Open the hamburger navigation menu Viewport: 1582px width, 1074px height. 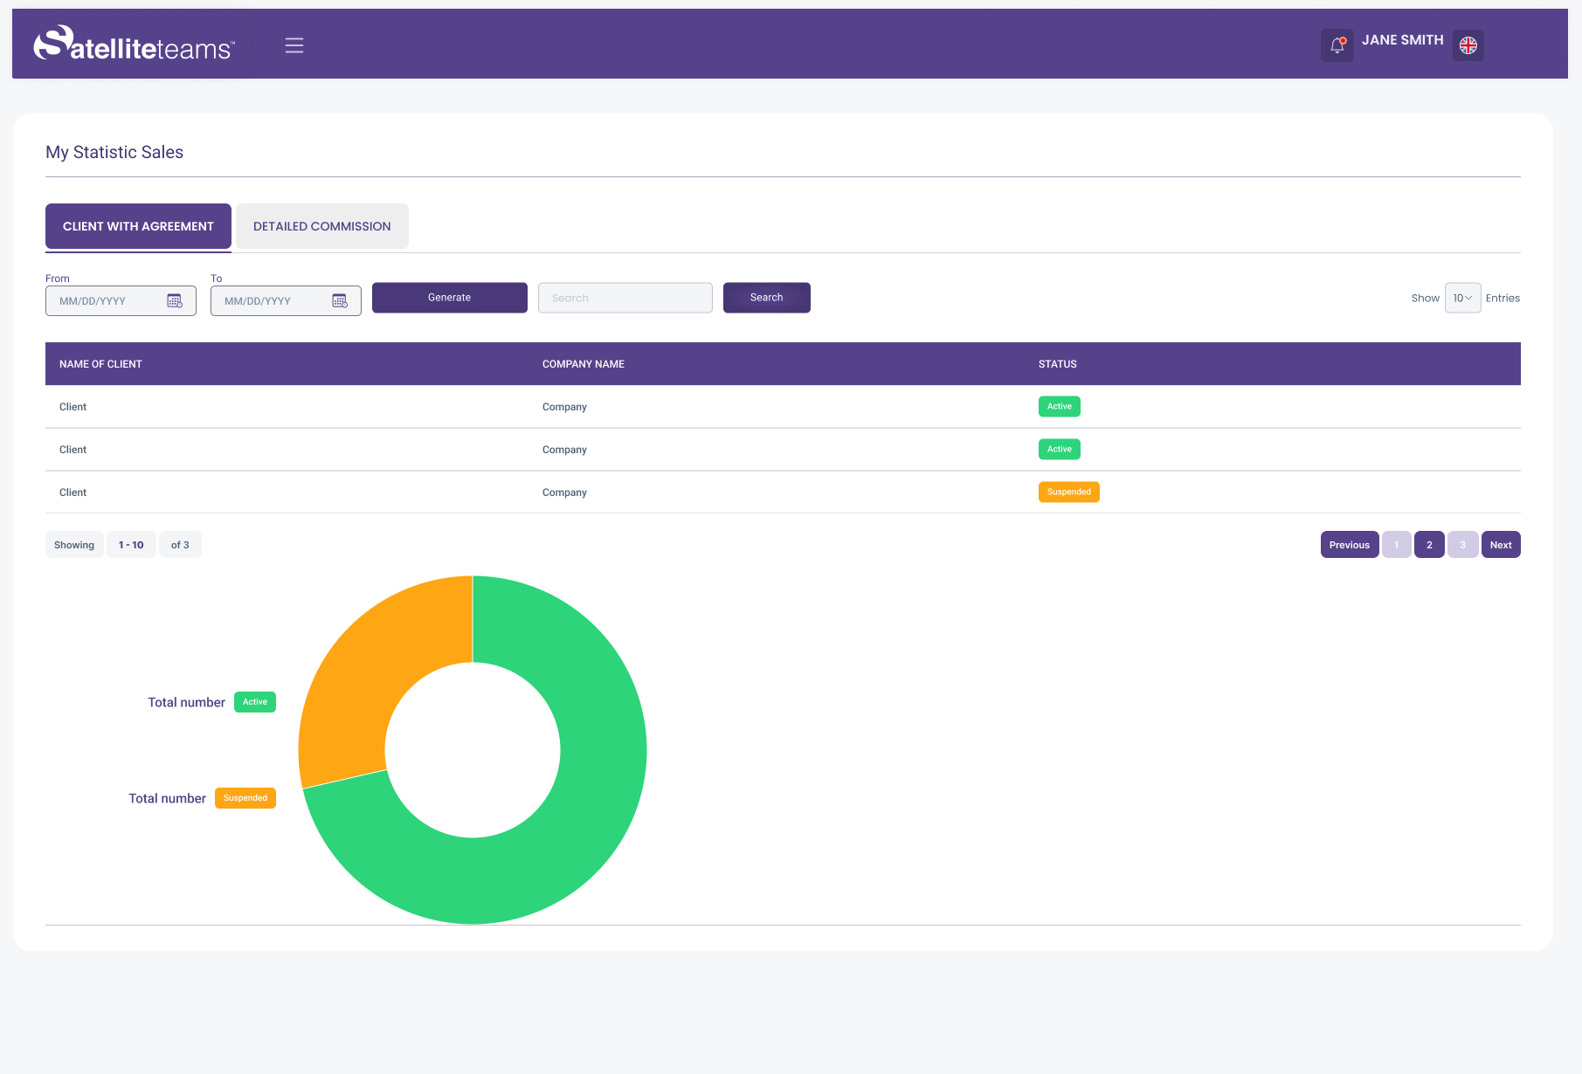point(294,45)
